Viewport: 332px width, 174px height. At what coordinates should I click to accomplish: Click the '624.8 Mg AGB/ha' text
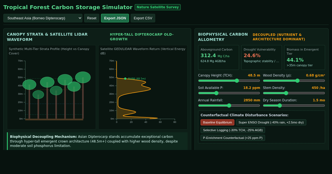coord(213,61)
